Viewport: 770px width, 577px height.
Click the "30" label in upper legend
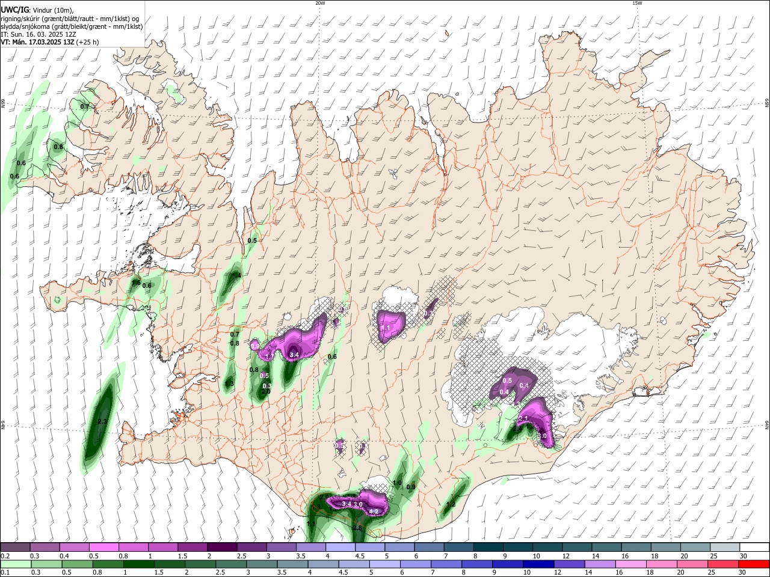[744, 556]
